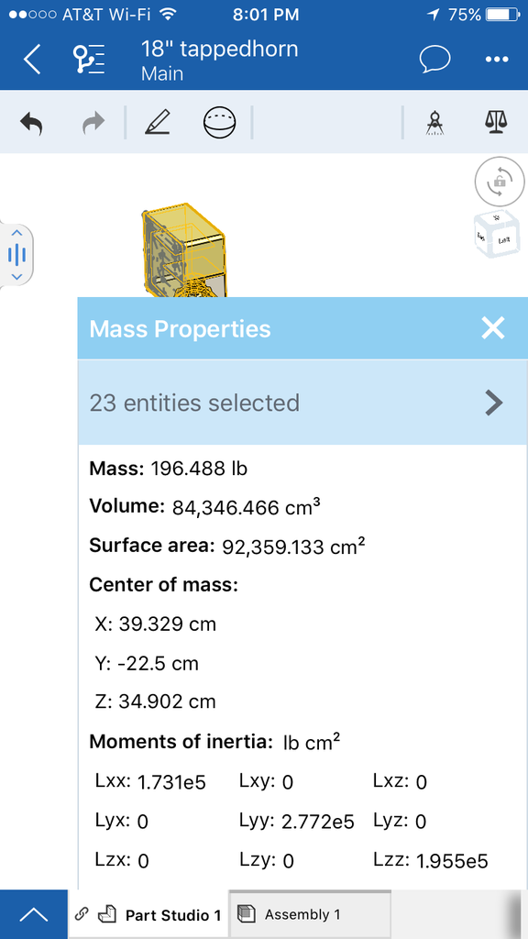The height and width of the screenshot is (939, 528).
Task: Expand the 23 entities selected chevron
Action: point(493,403)
